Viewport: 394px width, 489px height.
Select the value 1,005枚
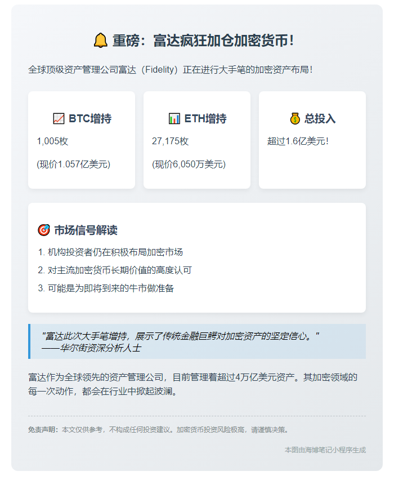(x=52, y=141)
